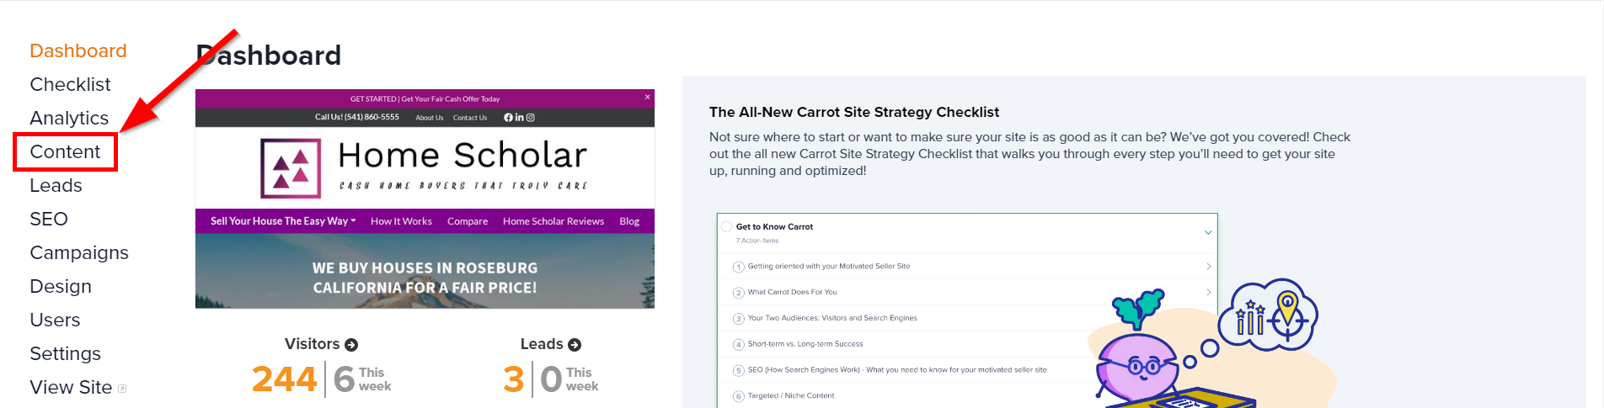Viewport: 1604px width, 408px height.
Task: Collapse the Get to Know Carrot section
Action: [x=1208, y=232]
